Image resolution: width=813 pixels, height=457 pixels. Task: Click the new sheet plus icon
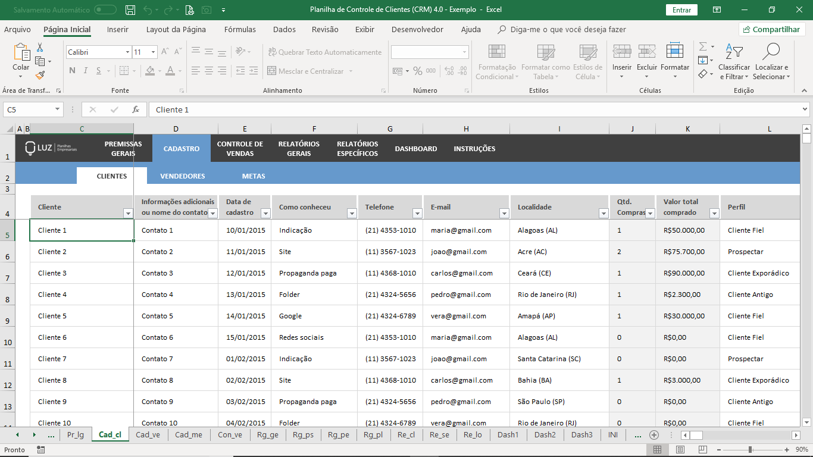click(x=654, y=435)
